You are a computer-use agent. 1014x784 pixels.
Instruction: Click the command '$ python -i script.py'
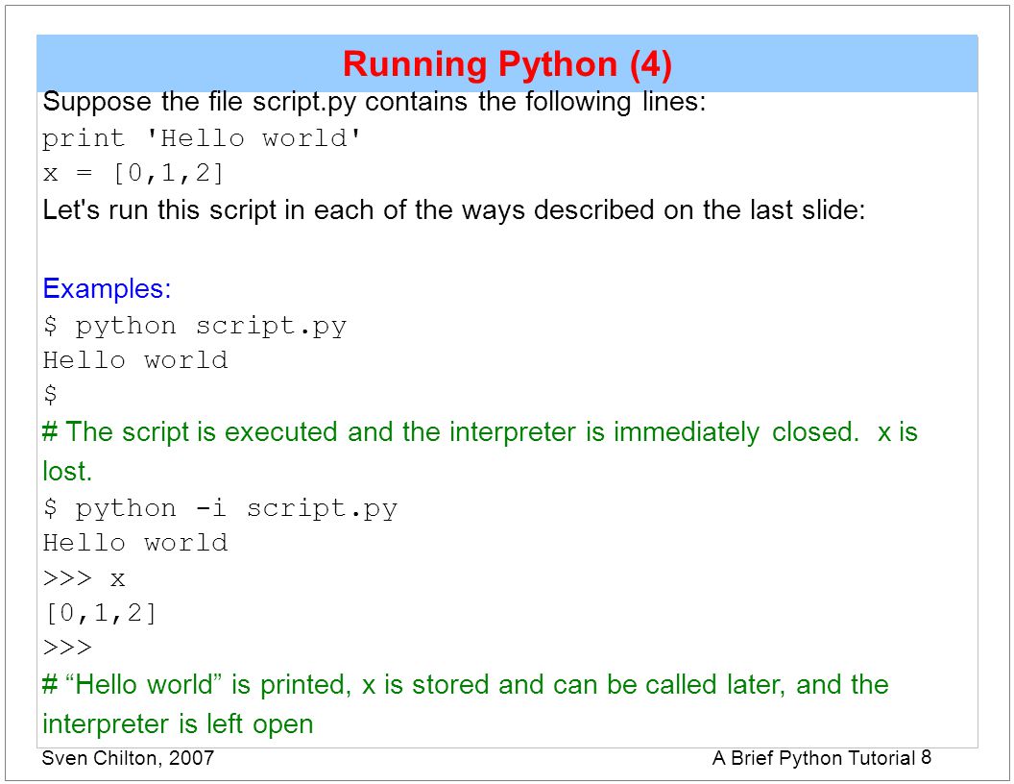coord(220,508)
